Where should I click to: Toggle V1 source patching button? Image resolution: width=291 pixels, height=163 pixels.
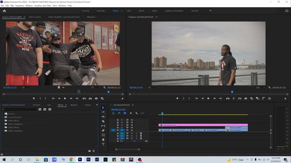click(113, 130)
